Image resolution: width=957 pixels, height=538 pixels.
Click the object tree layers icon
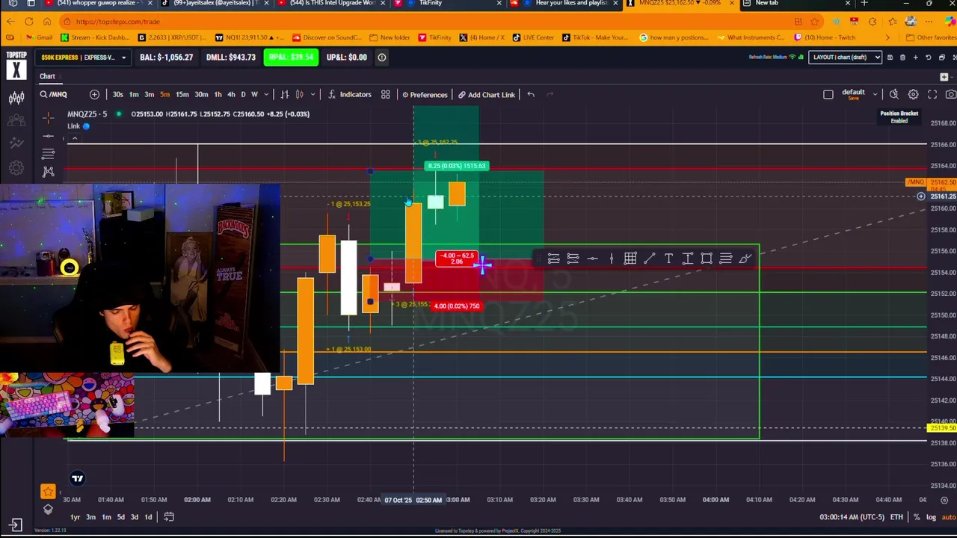(48, 509)
